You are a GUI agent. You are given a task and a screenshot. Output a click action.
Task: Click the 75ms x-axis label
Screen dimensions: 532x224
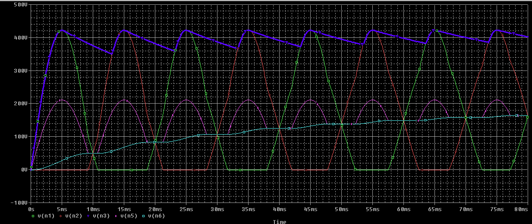[x=497, y=209]
